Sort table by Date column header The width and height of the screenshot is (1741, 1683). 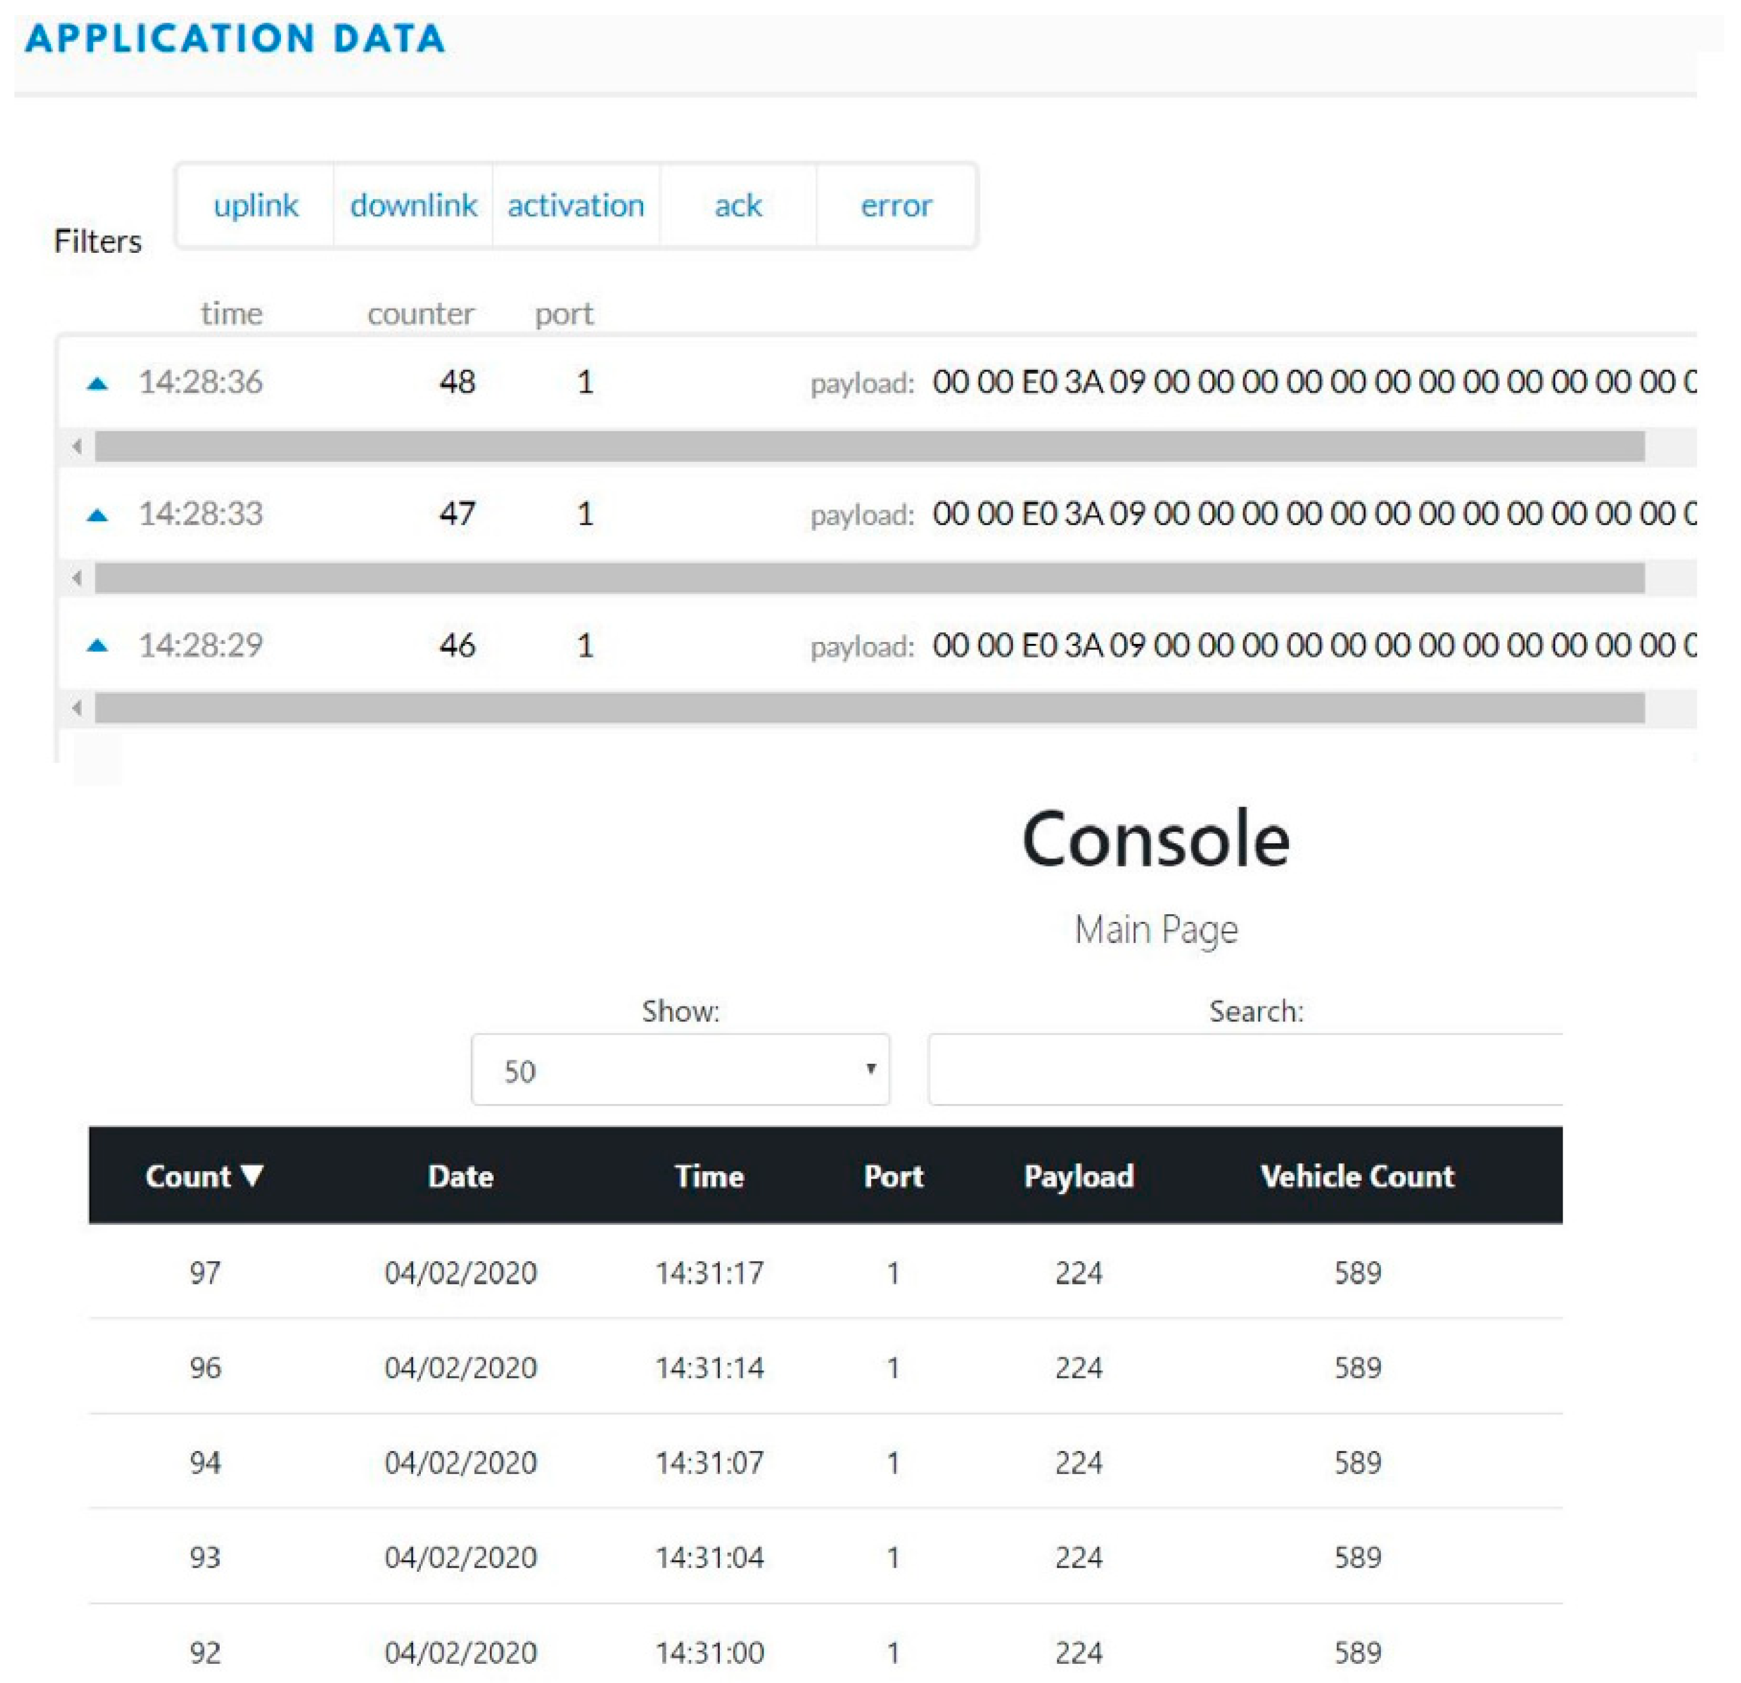[460, 1177]
